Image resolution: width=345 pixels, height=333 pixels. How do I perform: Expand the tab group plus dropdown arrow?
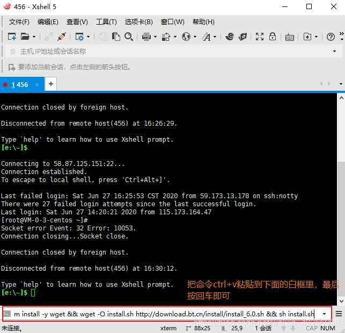click(x=316, y=37)
